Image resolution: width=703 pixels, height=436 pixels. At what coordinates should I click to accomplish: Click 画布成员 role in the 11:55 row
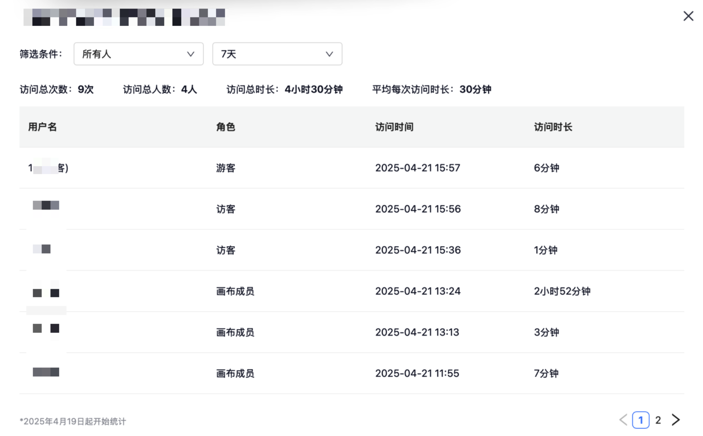pyautogui.click(x=235, y=373)
